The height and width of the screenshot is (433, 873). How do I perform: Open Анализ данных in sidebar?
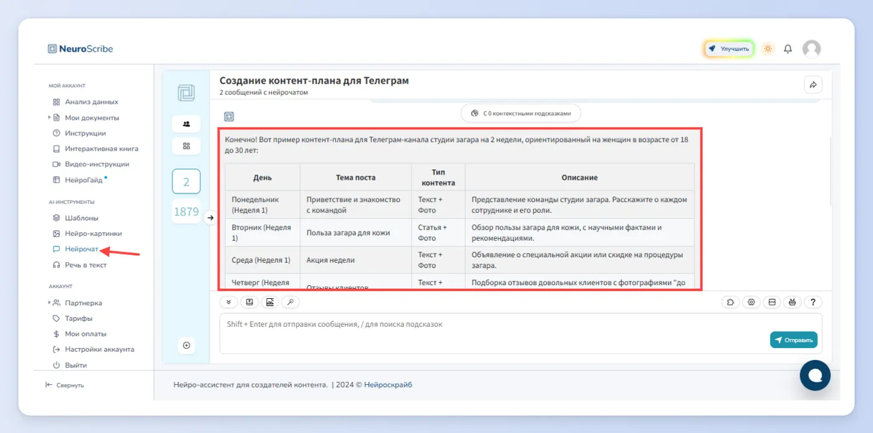tap(92, 102)
